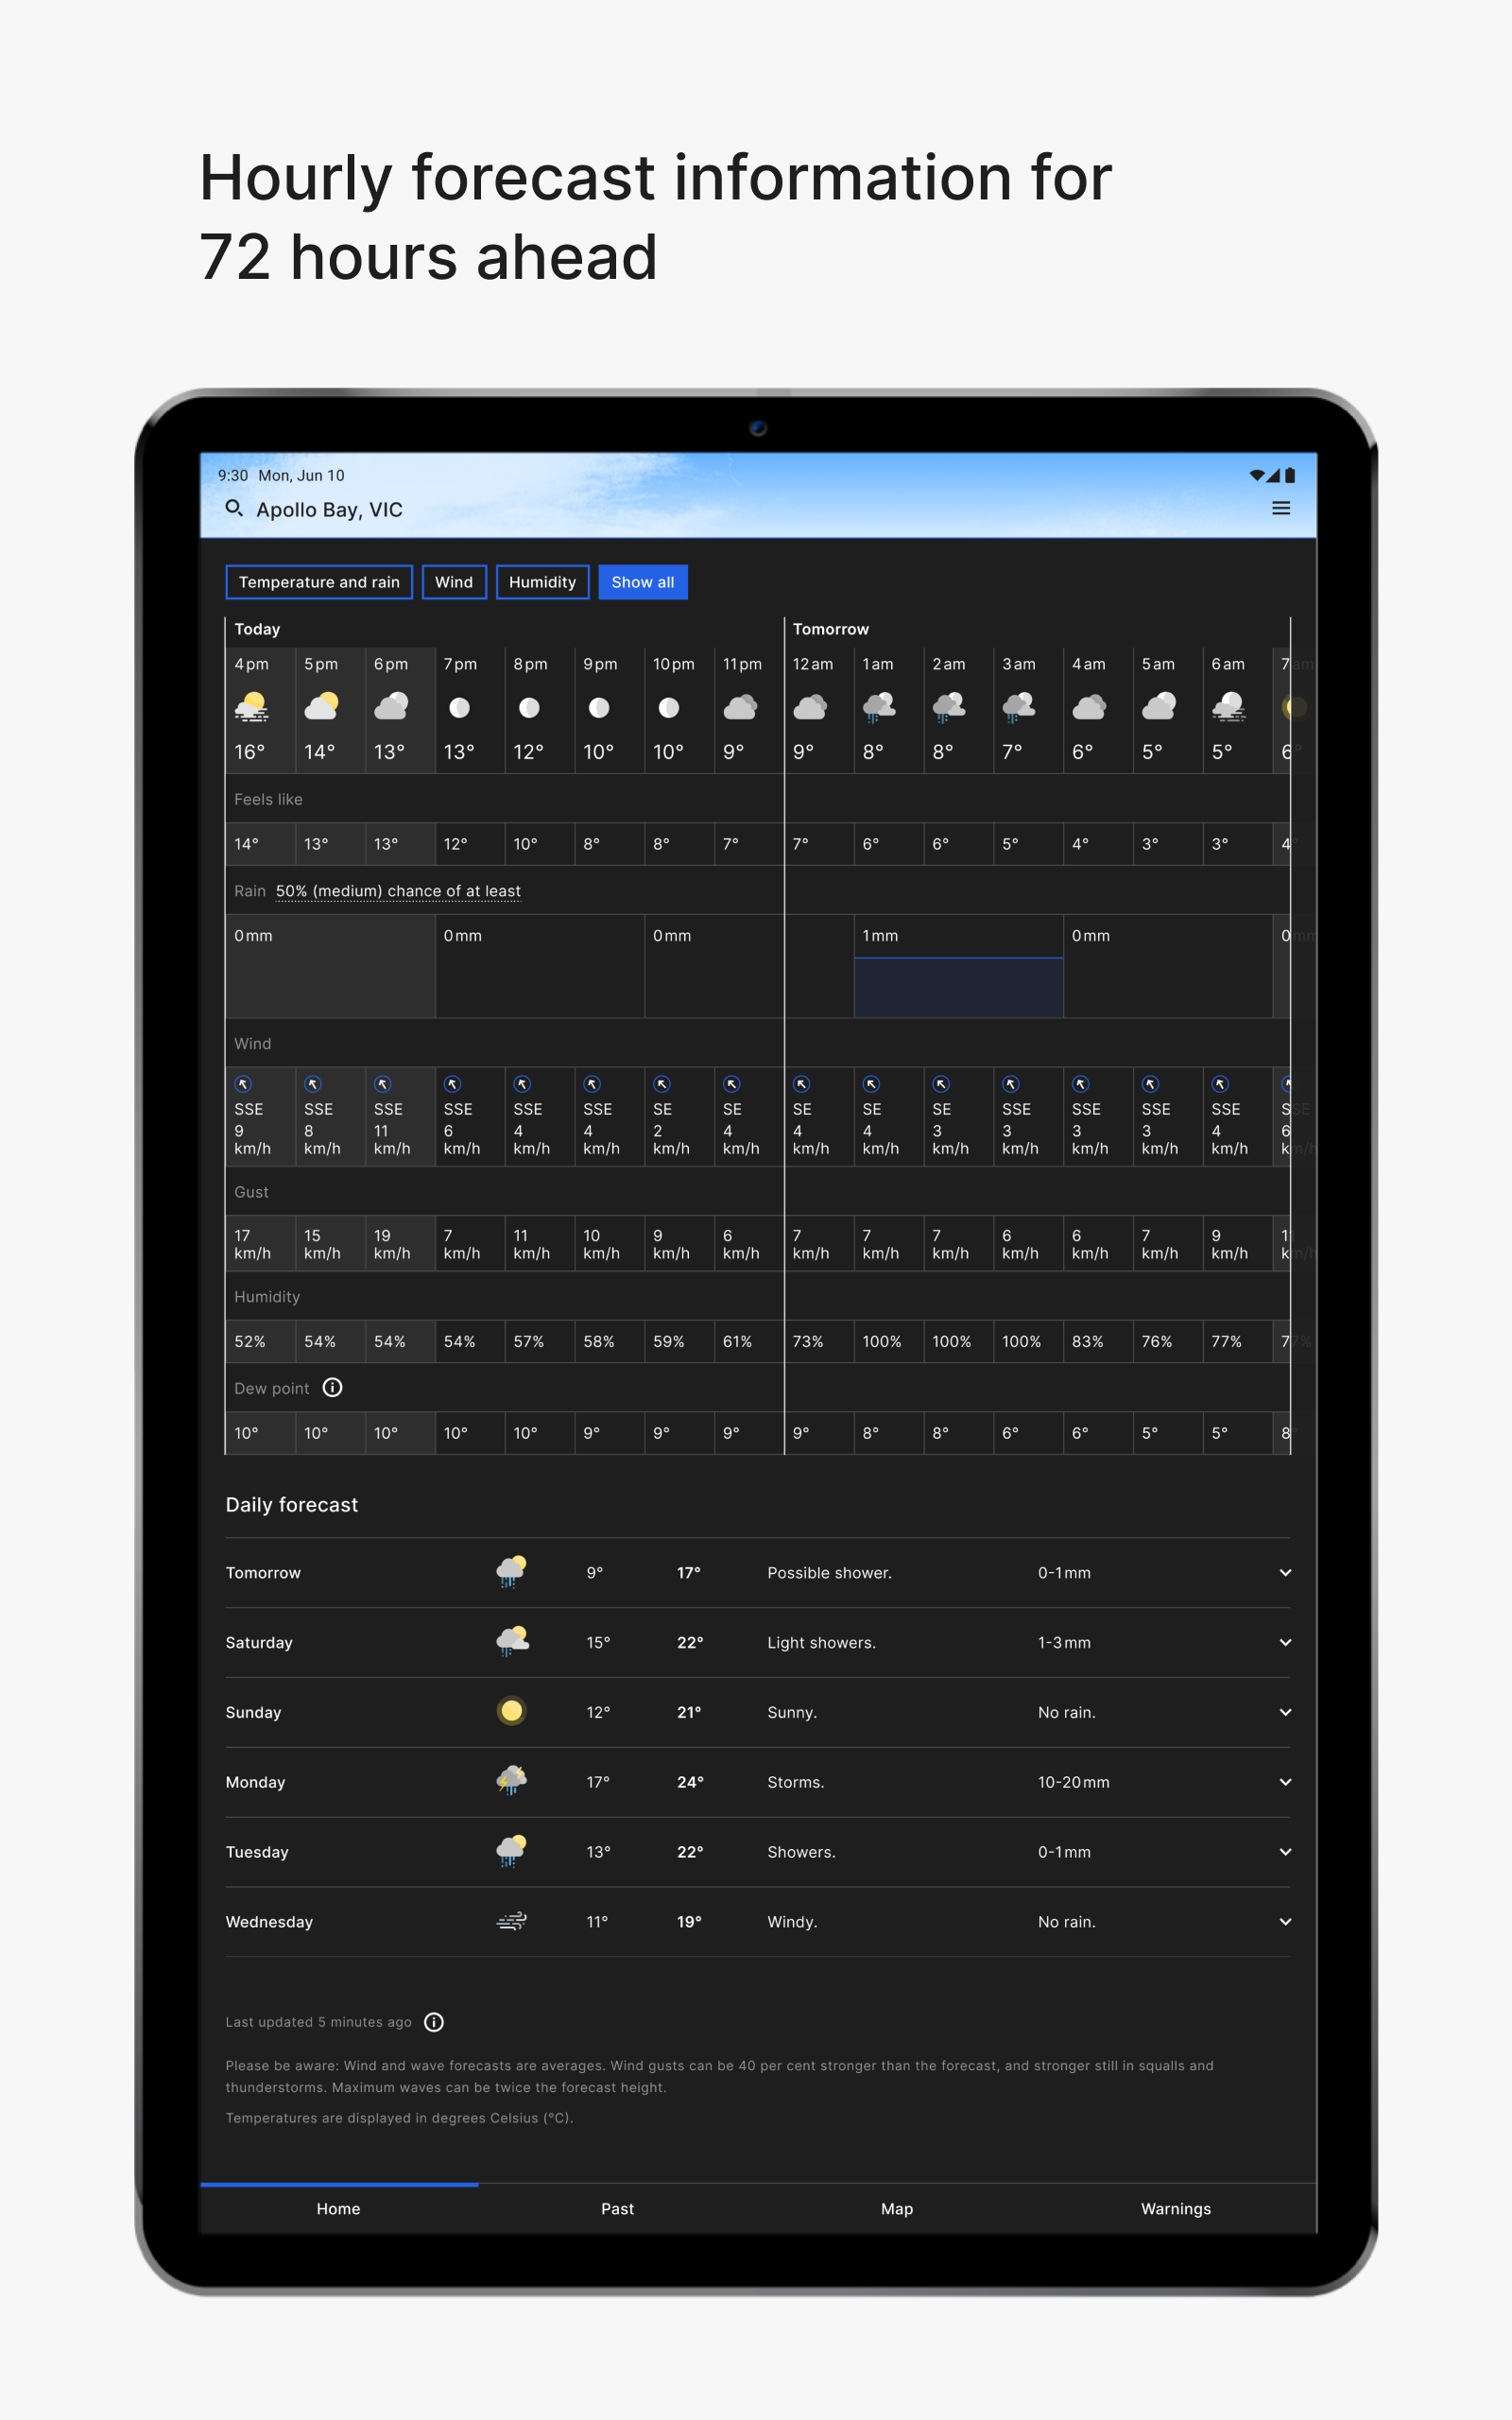Click the Dew point info icon
Screen dimensions: 1512x2420
click(333, 1387)
